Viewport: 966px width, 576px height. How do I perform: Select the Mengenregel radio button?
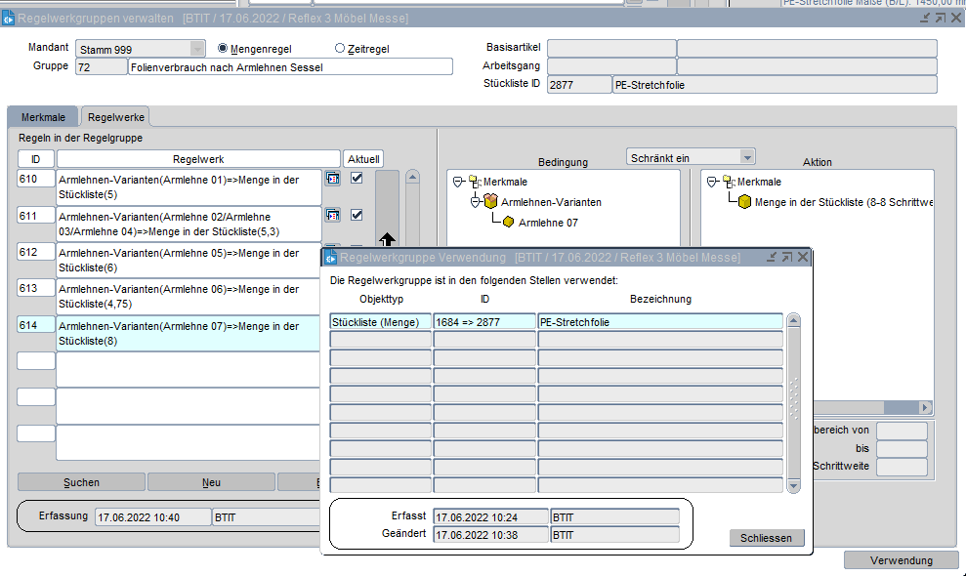[x=223, y=48]
